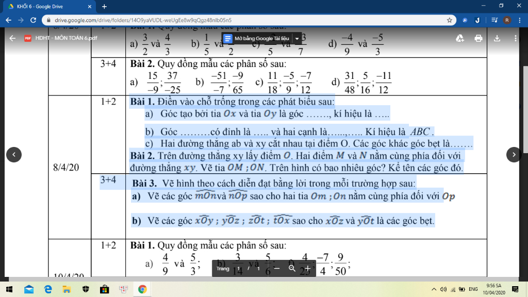Reload the current page
528x297 pixels.
pos(33,20)
